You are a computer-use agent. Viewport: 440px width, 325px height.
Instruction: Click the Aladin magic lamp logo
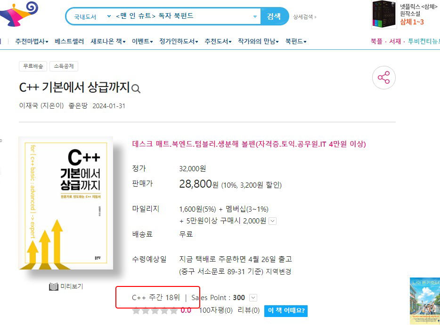[x=18, y=14]
